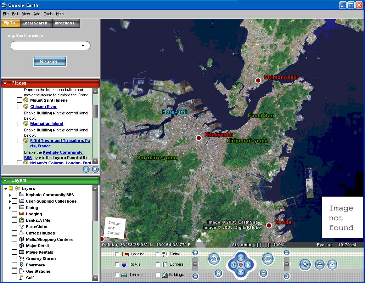Screen dimensions: 365x283
Task: Enable the Dining checkbox in bottom panel
Action: pyautogui.click(x=158, y=254)
